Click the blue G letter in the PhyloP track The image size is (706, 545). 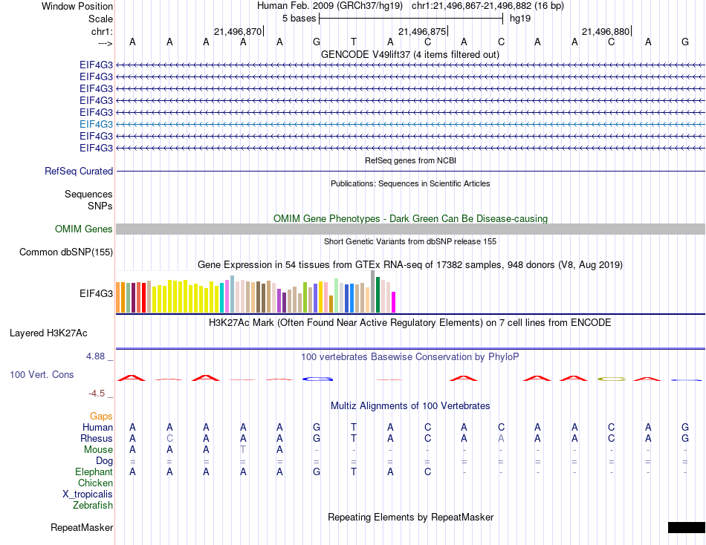(x=317, y=379)
